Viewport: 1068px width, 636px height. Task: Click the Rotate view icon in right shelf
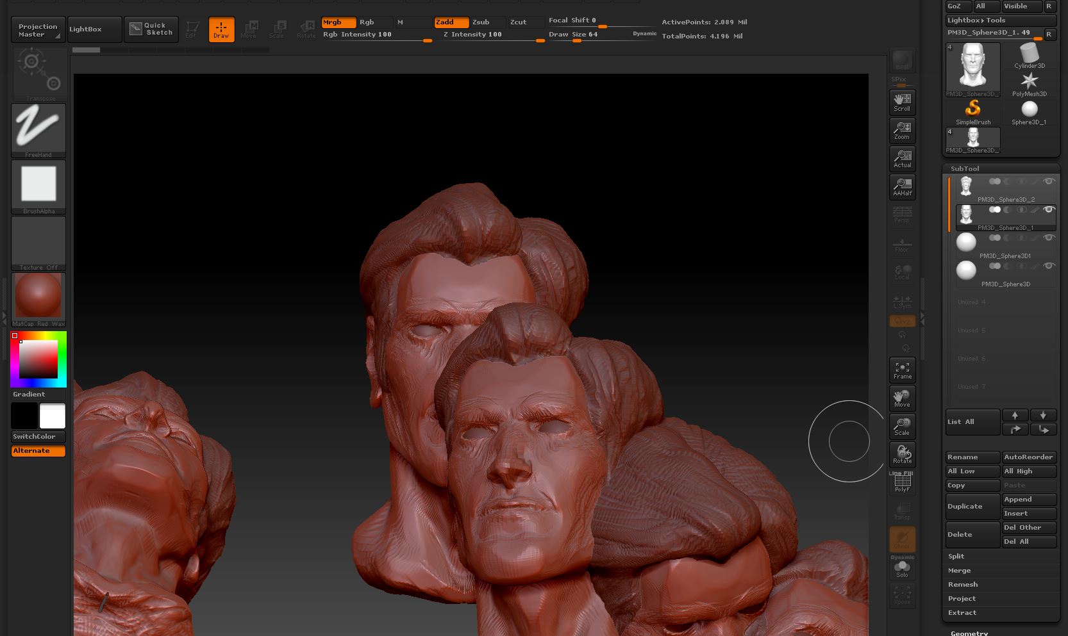pos(902,454)
